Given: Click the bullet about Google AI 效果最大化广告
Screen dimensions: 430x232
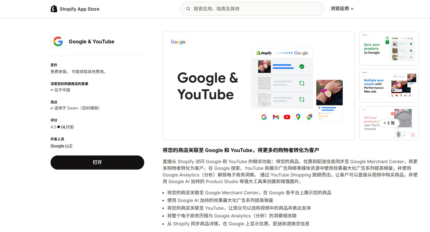Looking at the screenshot, I should 220,200.
